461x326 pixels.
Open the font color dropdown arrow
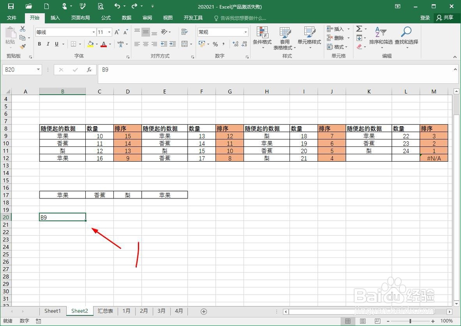[x=110, y=44]
